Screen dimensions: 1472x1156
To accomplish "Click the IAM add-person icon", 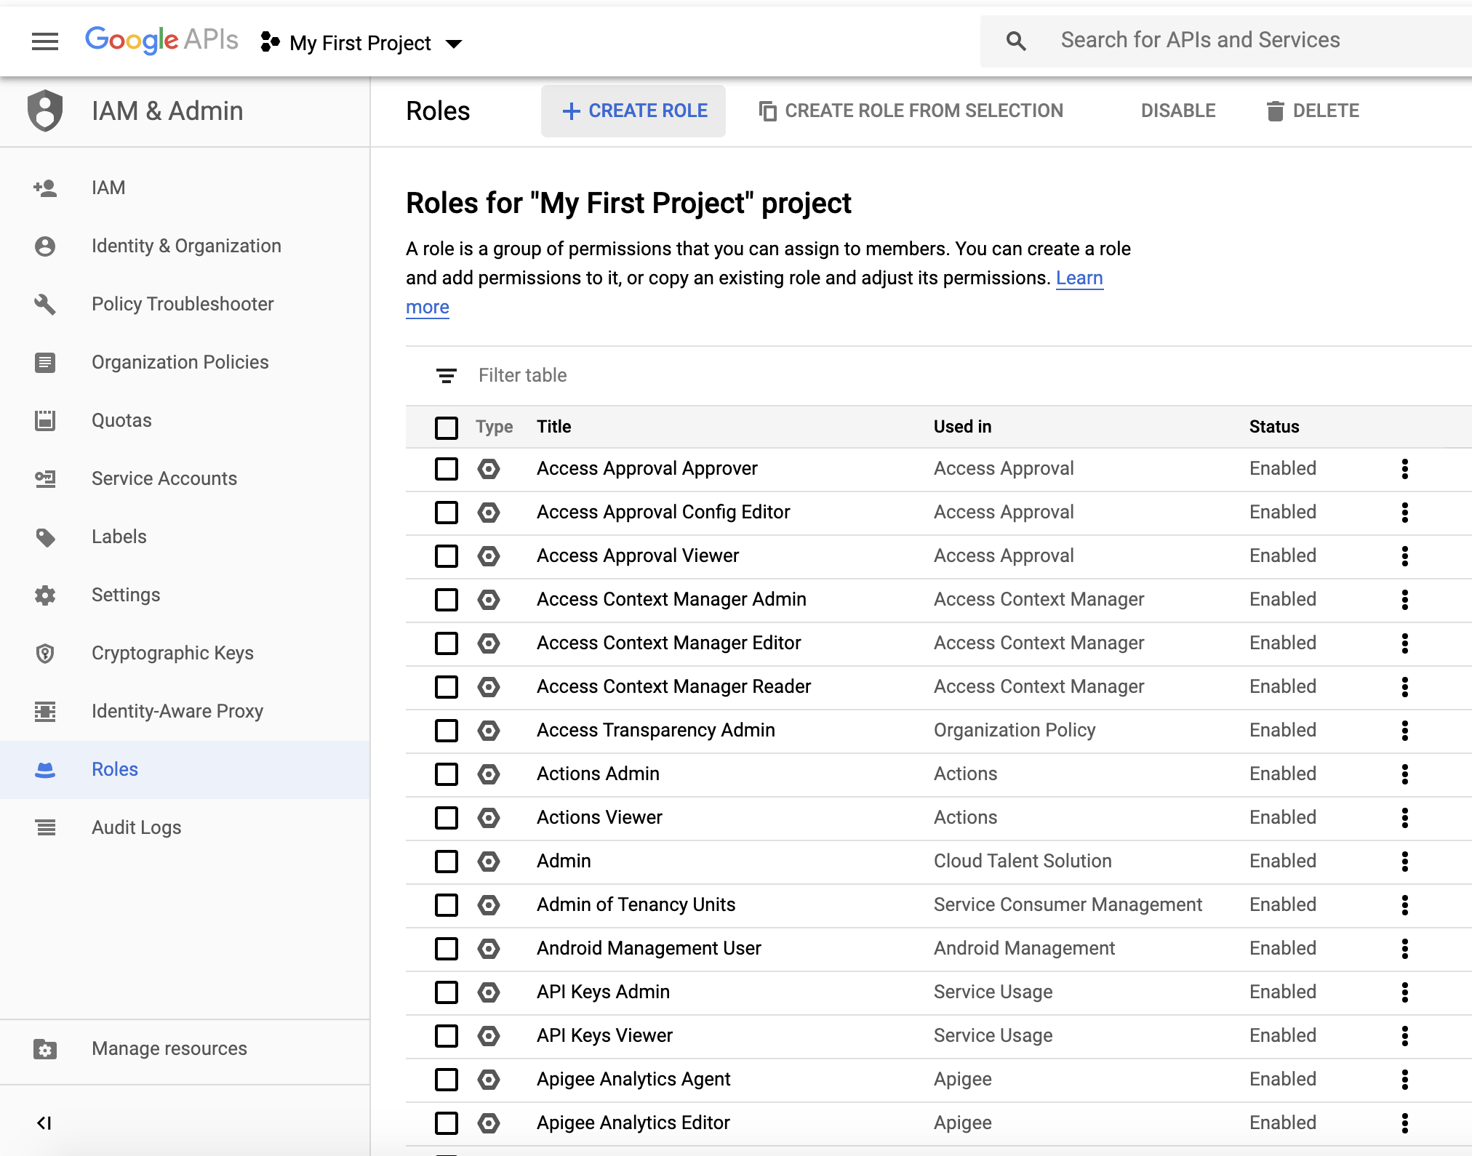I will (45, 188).
